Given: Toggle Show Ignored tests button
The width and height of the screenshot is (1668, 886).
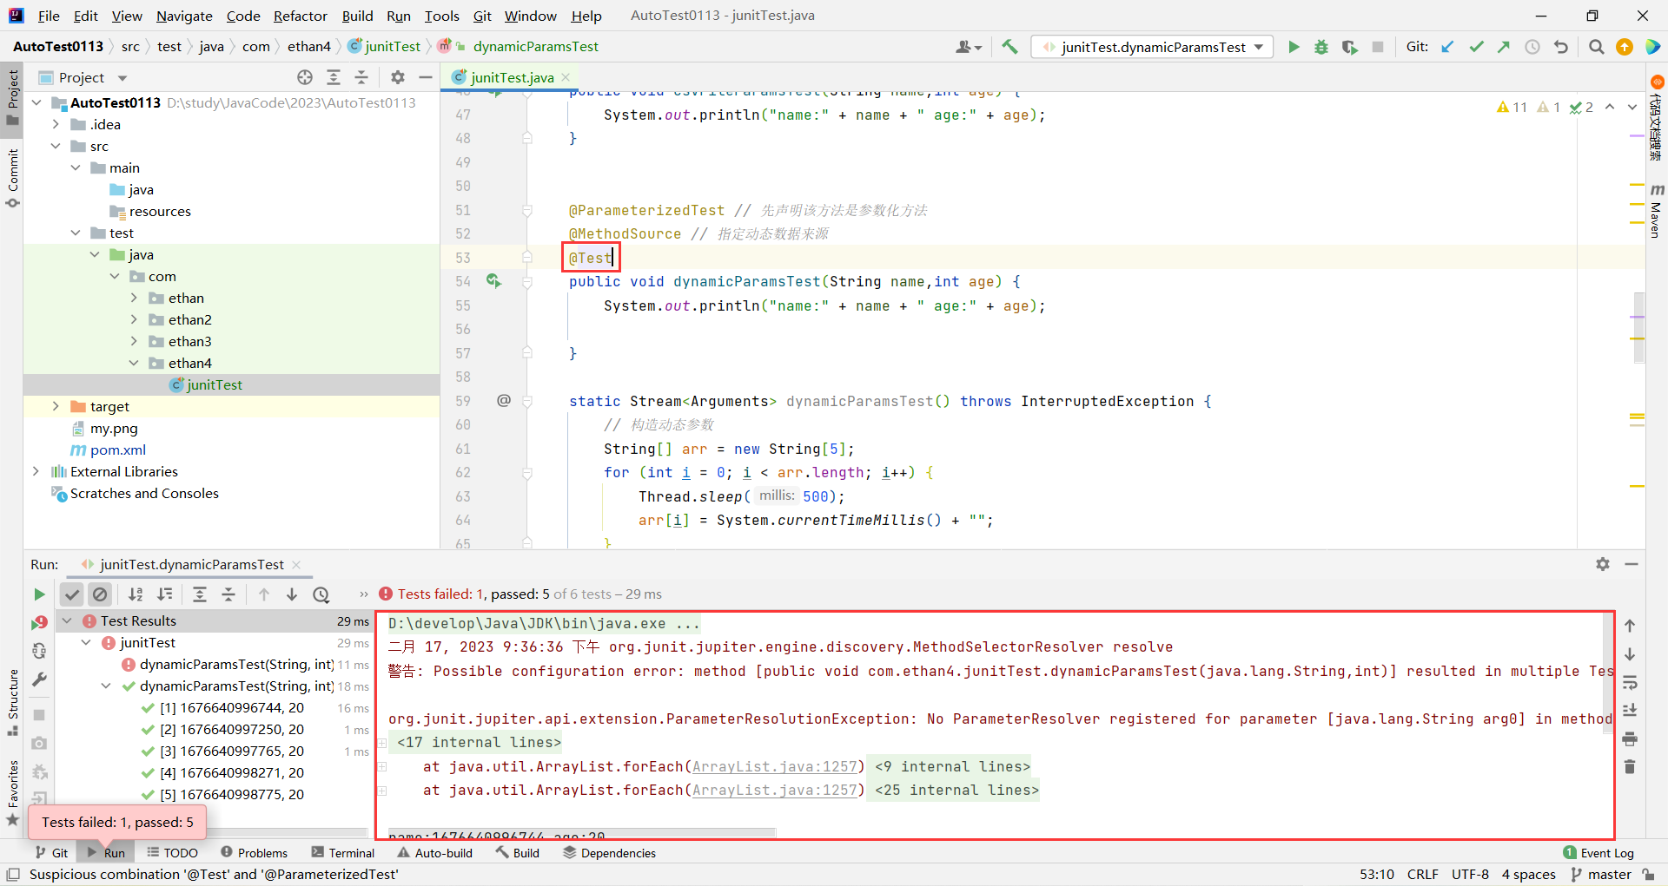Looking at the screenshot, I should pos(100,594).
